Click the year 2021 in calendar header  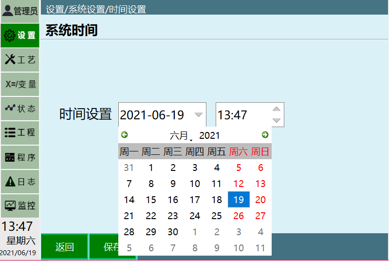coord(209,135)
